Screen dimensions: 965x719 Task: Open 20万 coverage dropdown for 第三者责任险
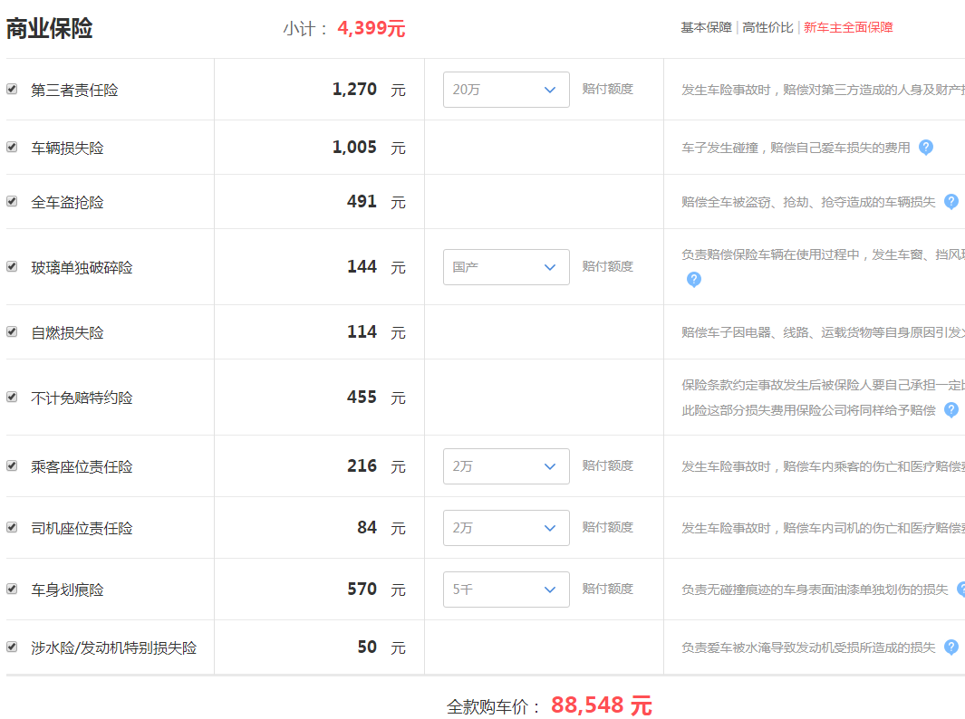(x=506, y=90)
